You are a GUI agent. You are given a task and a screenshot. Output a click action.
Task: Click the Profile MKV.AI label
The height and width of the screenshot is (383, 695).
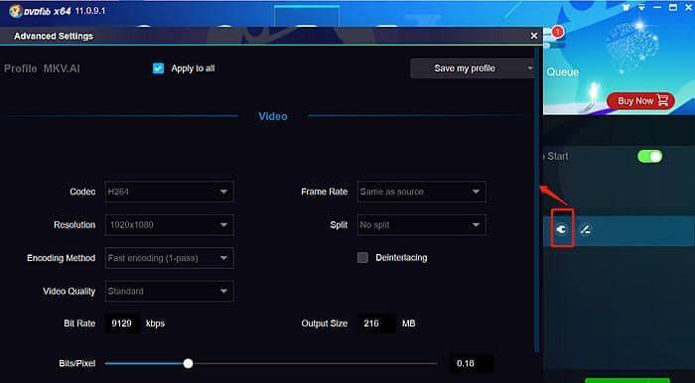tap(42, 68)
